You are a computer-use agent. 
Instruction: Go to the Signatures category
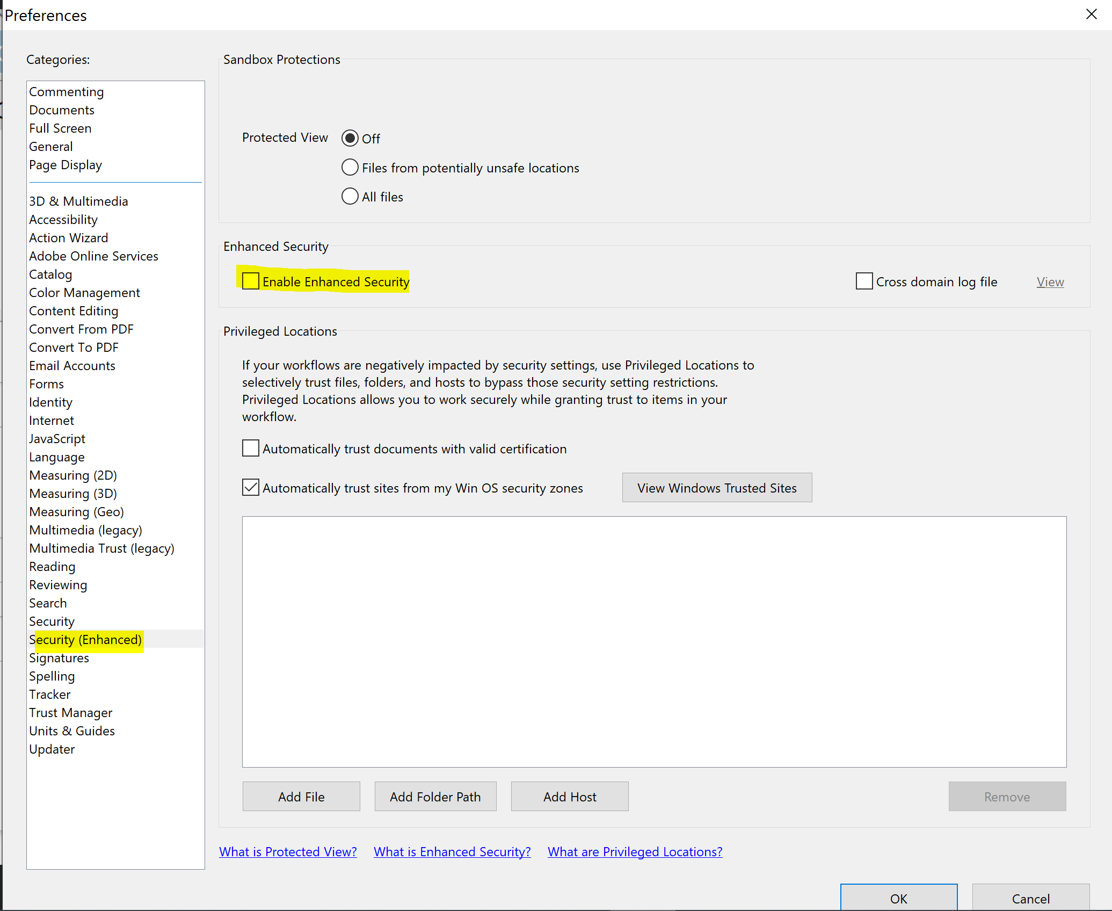(59, 658)
